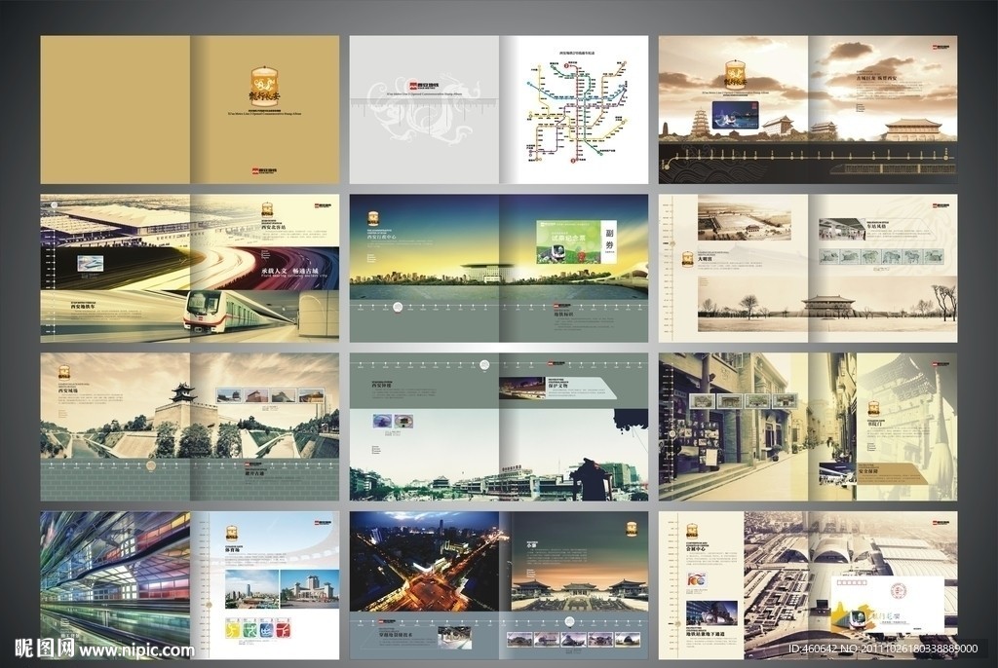Select the 小寨 heading
This screenshot has width=998, height=668.
point(531,545)
